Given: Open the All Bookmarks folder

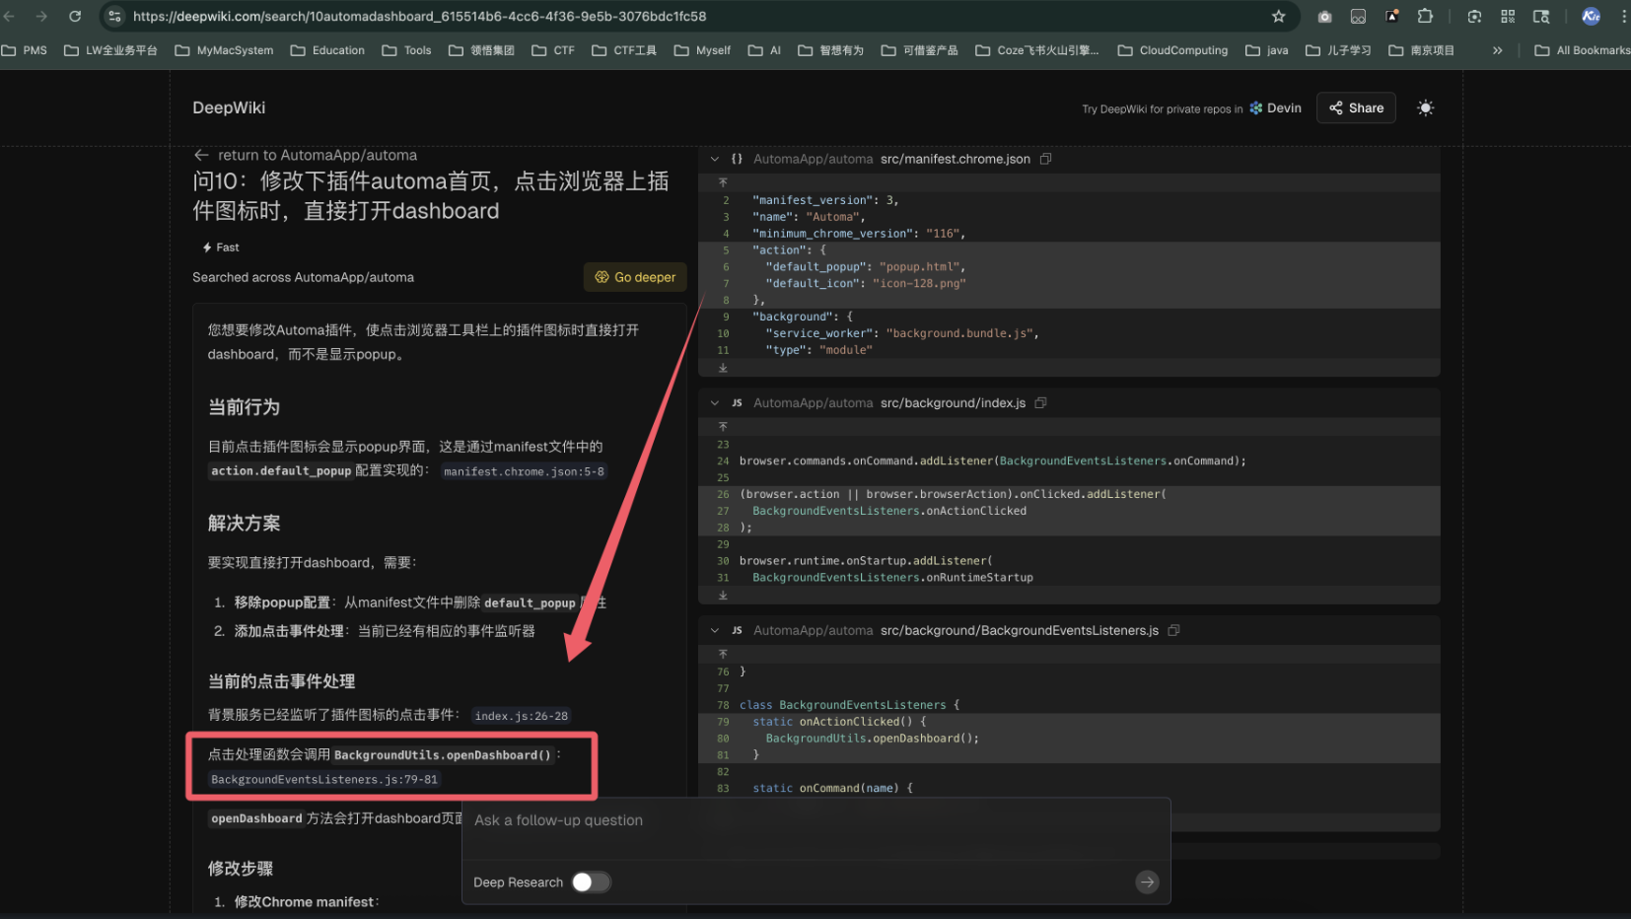Looking at the screenshot, I should [1582, 50].
